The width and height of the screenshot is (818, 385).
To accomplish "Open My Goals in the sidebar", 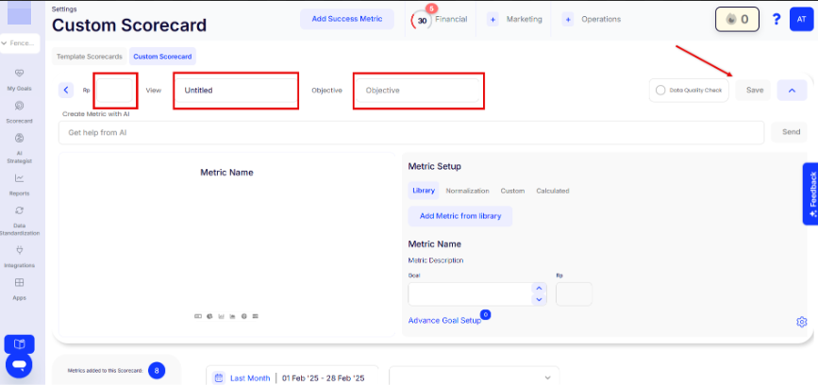I will (20, 74).
